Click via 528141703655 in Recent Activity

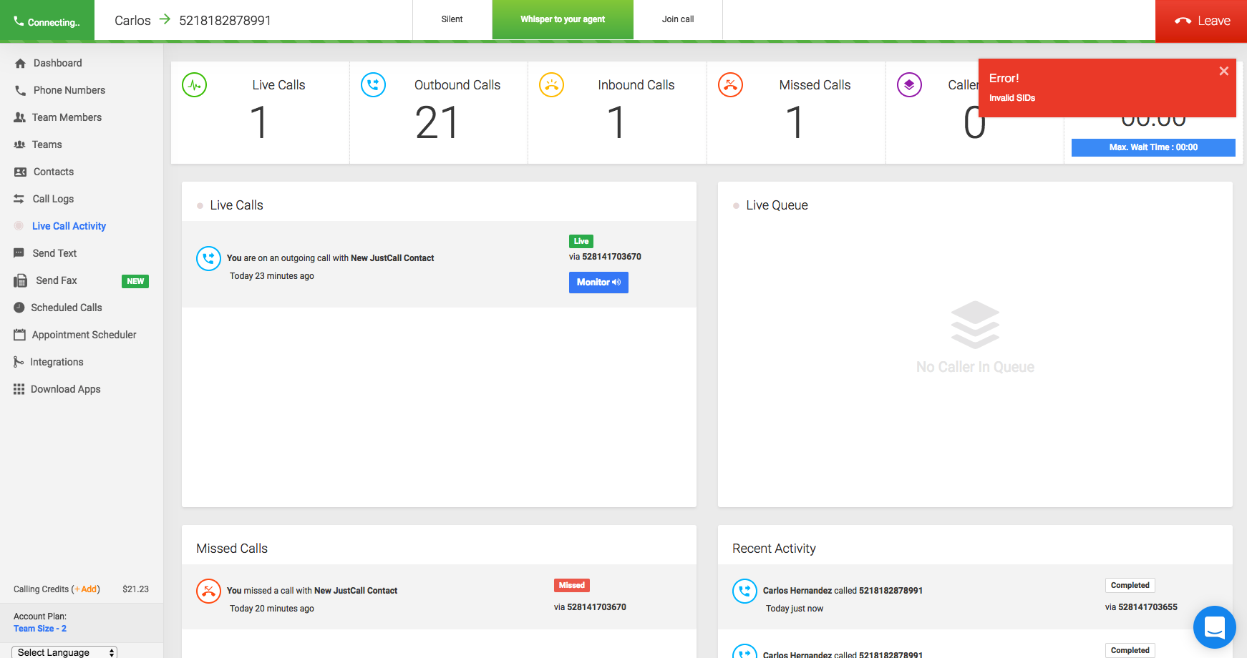click(x=1141, y=607)
